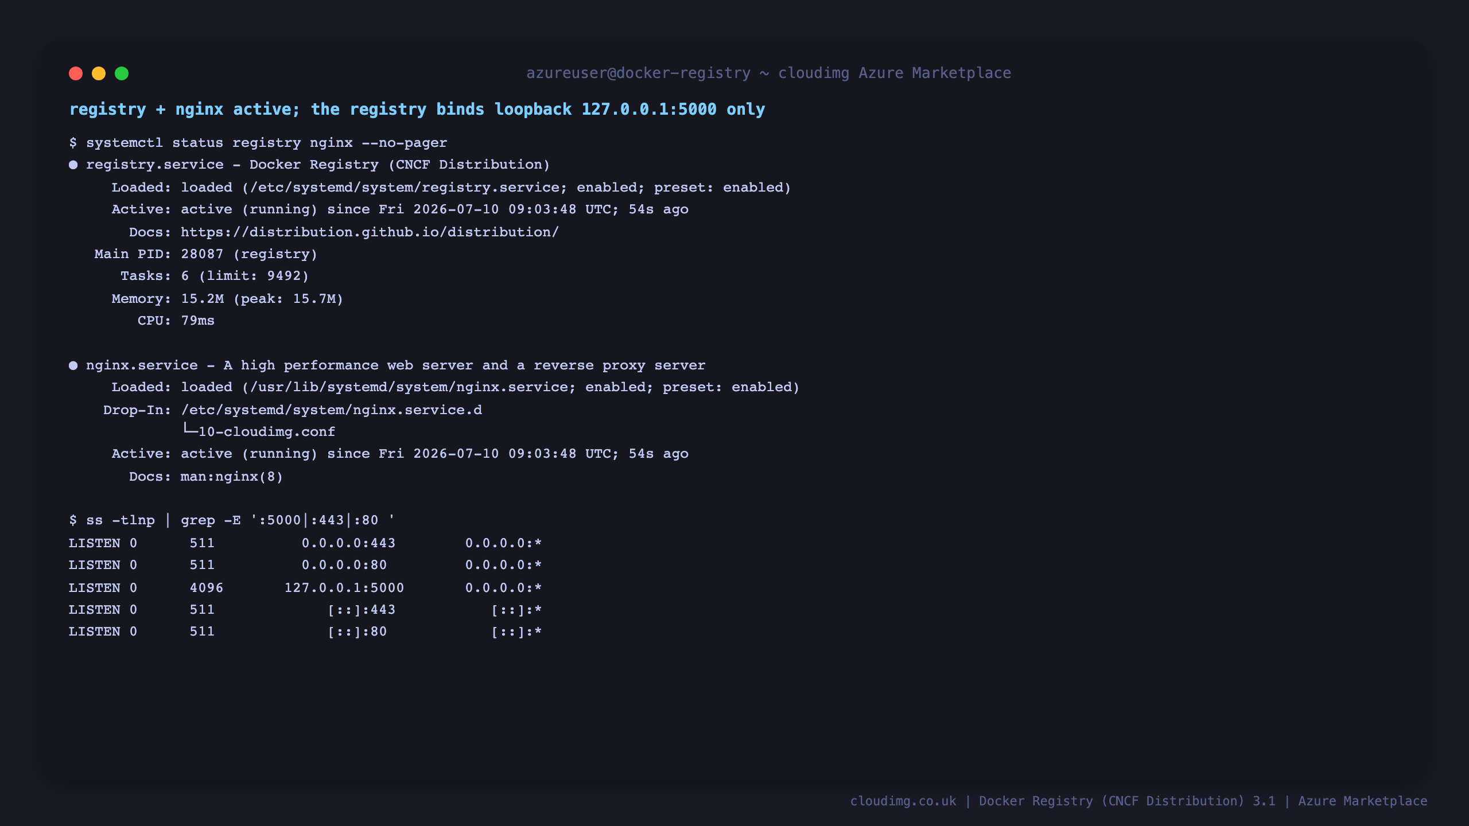Click the nginx.service high performance description
This screenshot has height=826, width=1469.
coord(396,366)
